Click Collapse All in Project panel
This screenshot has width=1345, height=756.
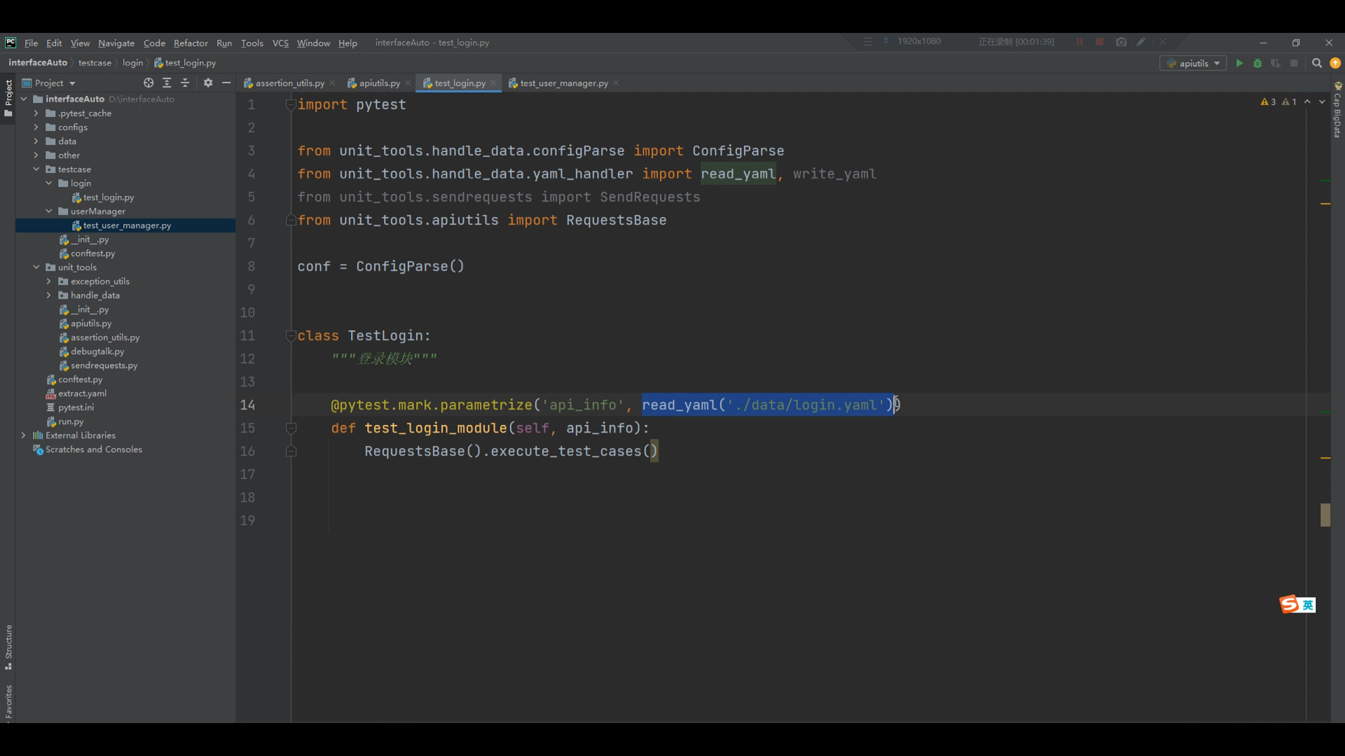(185, 83)
